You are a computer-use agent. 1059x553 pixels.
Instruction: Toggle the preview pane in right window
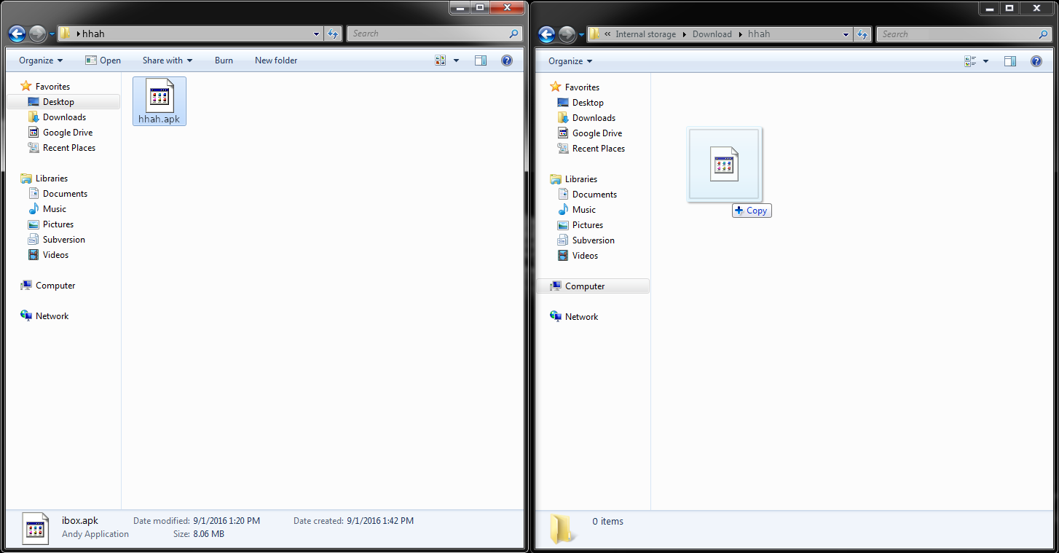1010,61
